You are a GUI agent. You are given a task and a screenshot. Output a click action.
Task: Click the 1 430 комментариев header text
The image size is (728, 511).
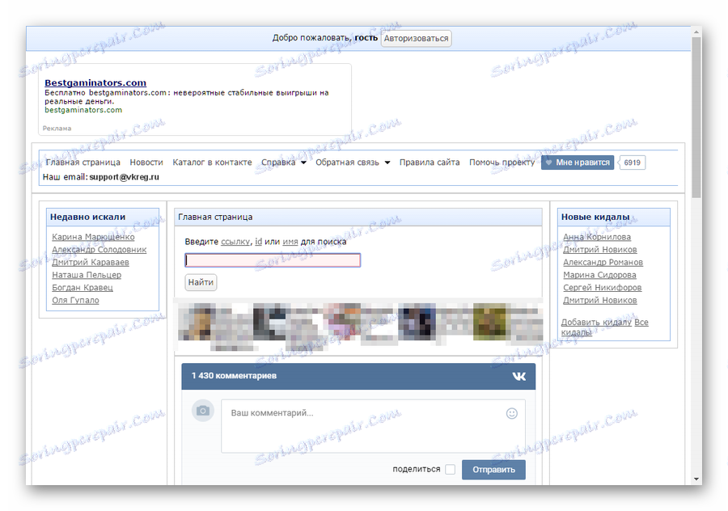click(234, 375)
